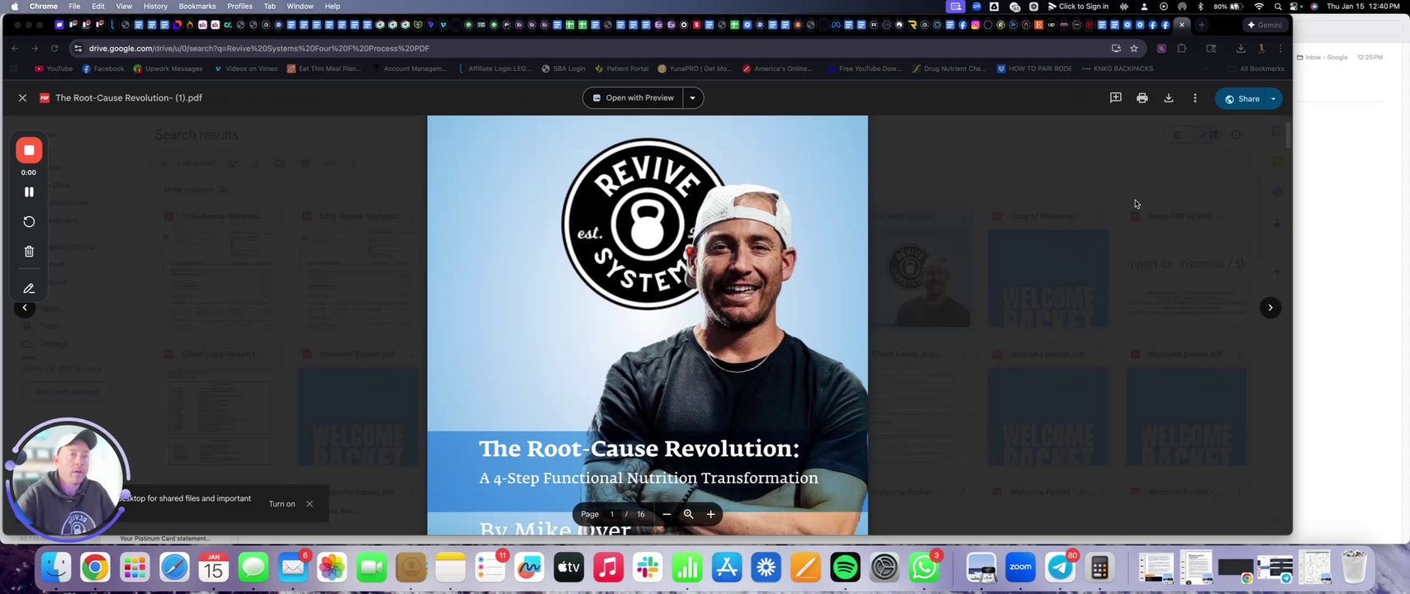Open the Gemini button in Chrome
Image resolution: width=1410 pixels, height=594 pixels.
point(1264,26)
